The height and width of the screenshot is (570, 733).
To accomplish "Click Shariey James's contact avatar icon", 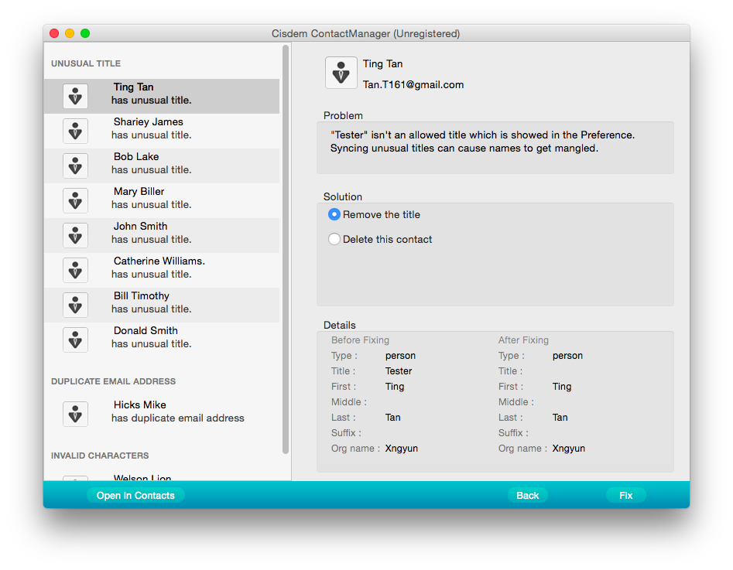I will click(75, 131).
